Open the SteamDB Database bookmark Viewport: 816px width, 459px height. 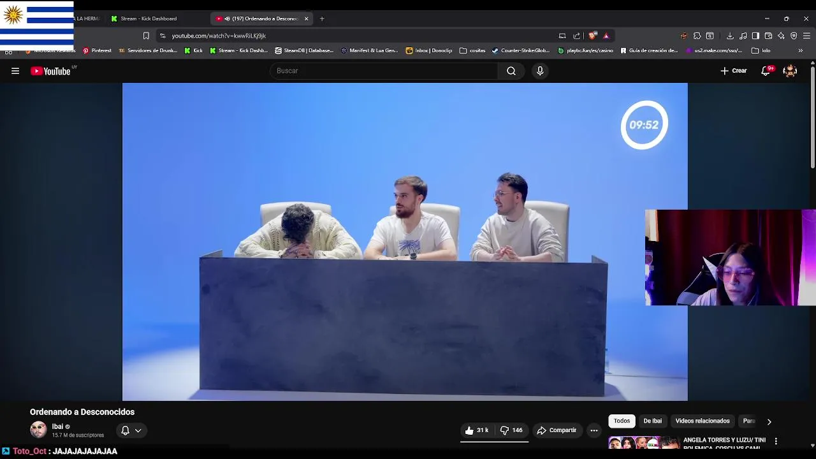tap(304, 50)
